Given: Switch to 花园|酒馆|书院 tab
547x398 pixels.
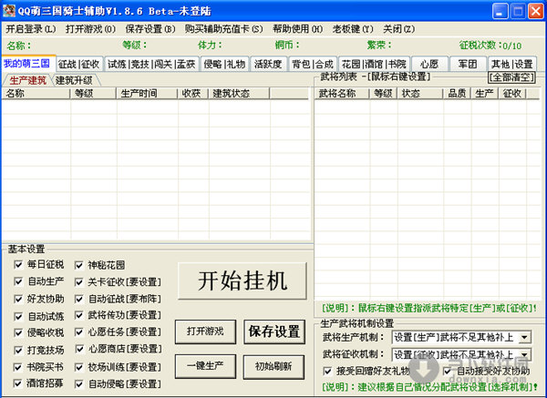Looking at the screenshot, I should click(374, 64).
